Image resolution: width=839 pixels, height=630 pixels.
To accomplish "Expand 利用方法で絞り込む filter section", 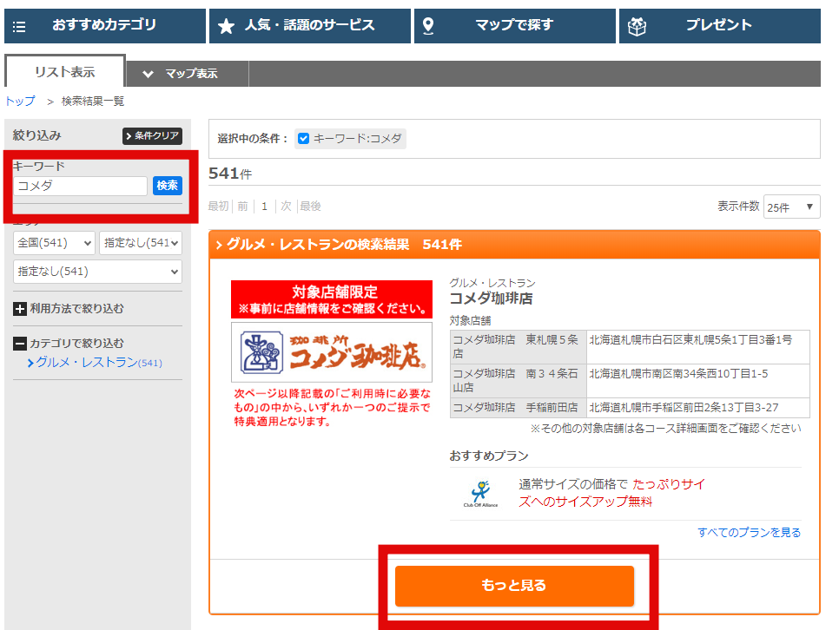I will click(x=69, y=309).
